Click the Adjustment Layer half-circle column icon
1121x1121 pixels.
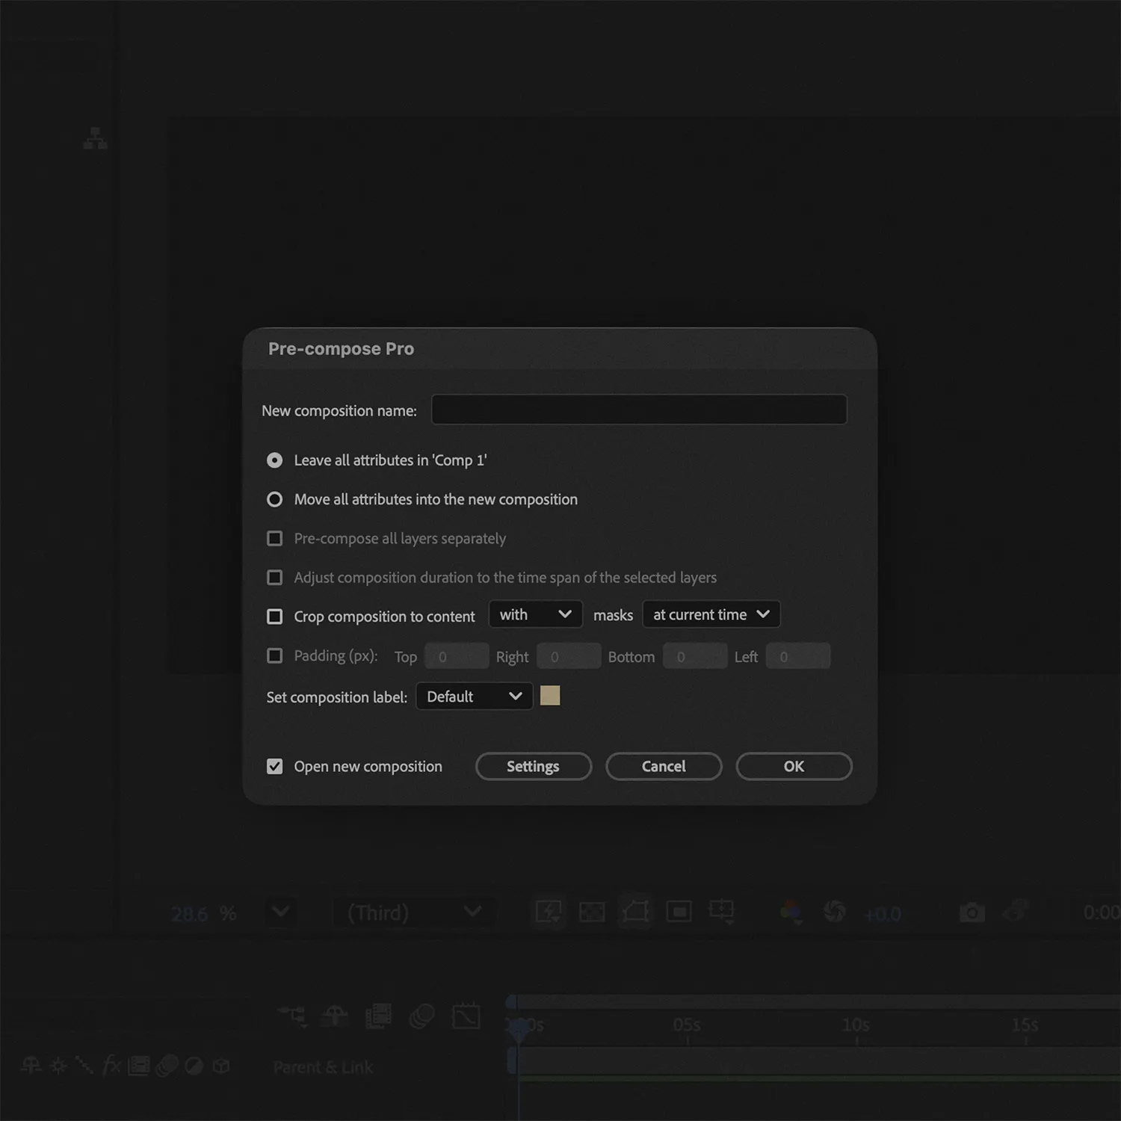194,1066
